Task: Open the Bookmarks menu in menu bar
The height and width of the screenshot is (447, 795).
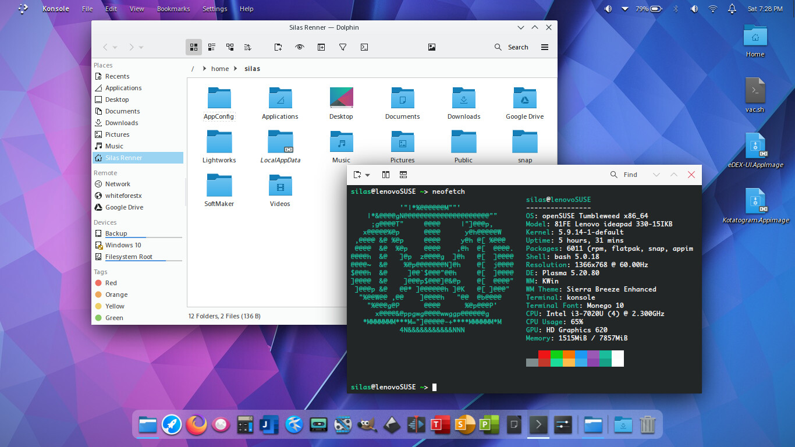Action: click(x=173, y=9)
